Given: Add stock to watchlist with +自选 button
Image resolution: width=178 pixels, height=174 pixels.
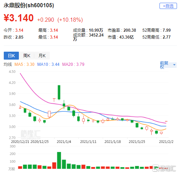Looking at the screenshot, I should (x=168, y=6).
